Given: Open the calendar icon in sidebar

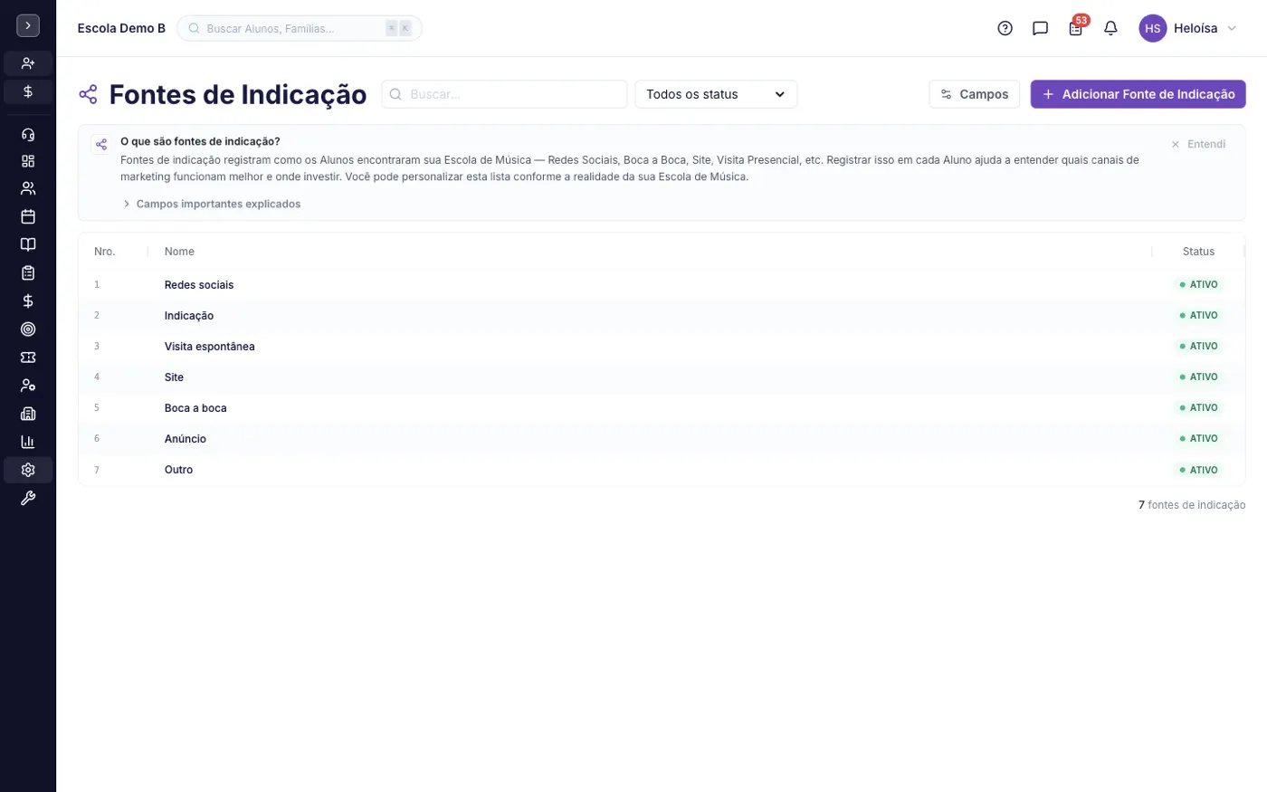Looking at the screenshot, I should pos(28,216).
